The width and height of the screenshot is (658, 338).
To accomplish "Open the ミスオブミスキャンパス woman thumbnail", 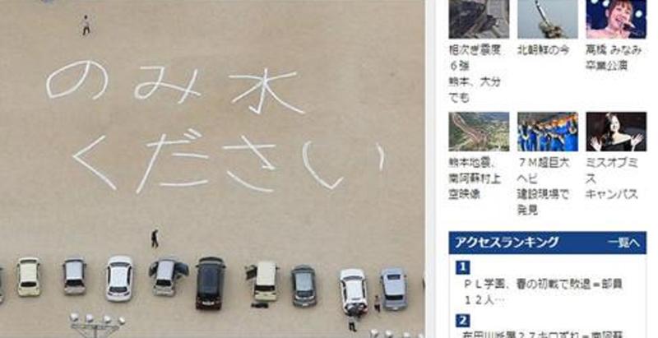I will click(x=616, y=132).
